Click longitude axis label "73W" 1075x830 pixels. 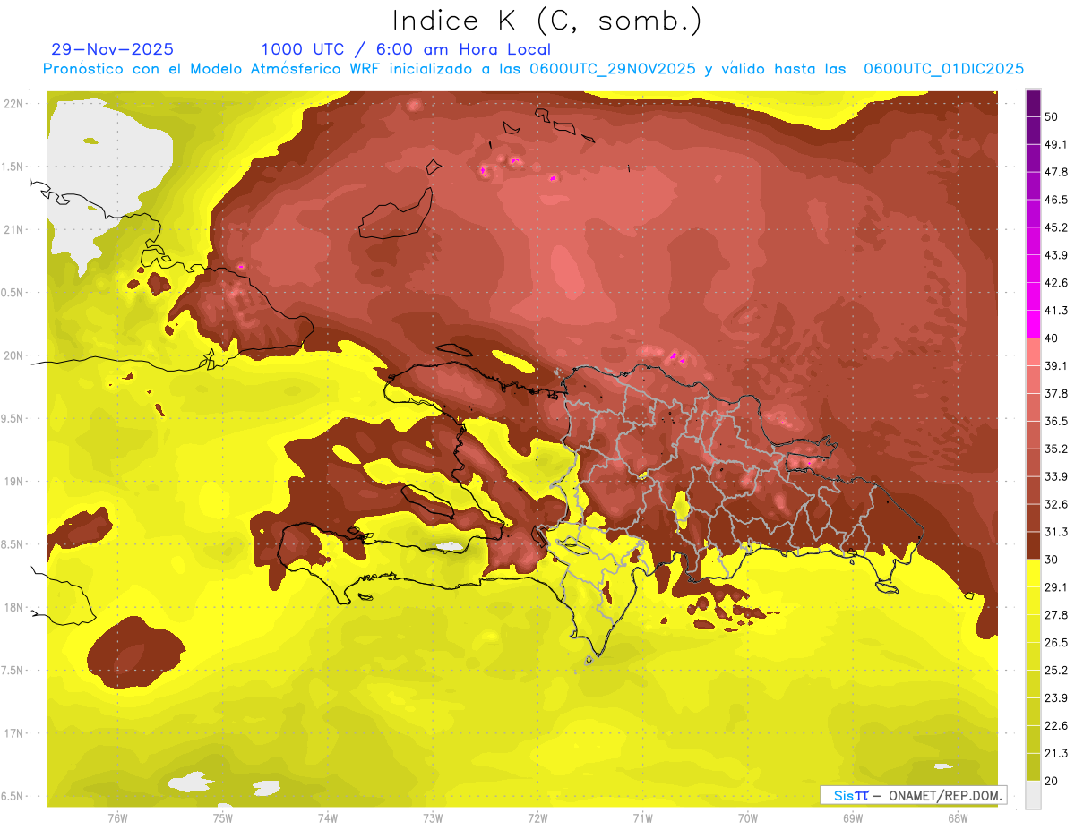433,818
